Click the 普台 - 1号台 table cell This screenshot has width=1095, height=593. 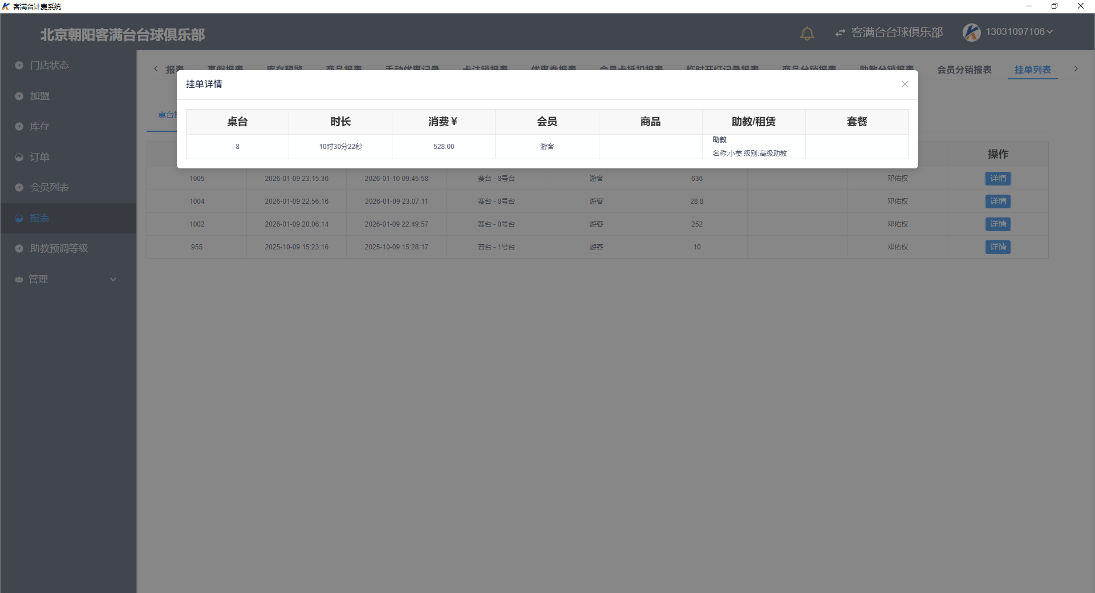(x=496, y=247)
